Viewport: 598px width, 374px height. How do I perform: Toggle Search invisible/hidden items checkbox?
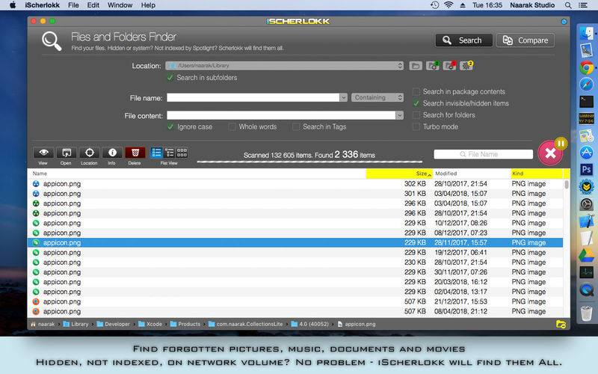point(416,103)
